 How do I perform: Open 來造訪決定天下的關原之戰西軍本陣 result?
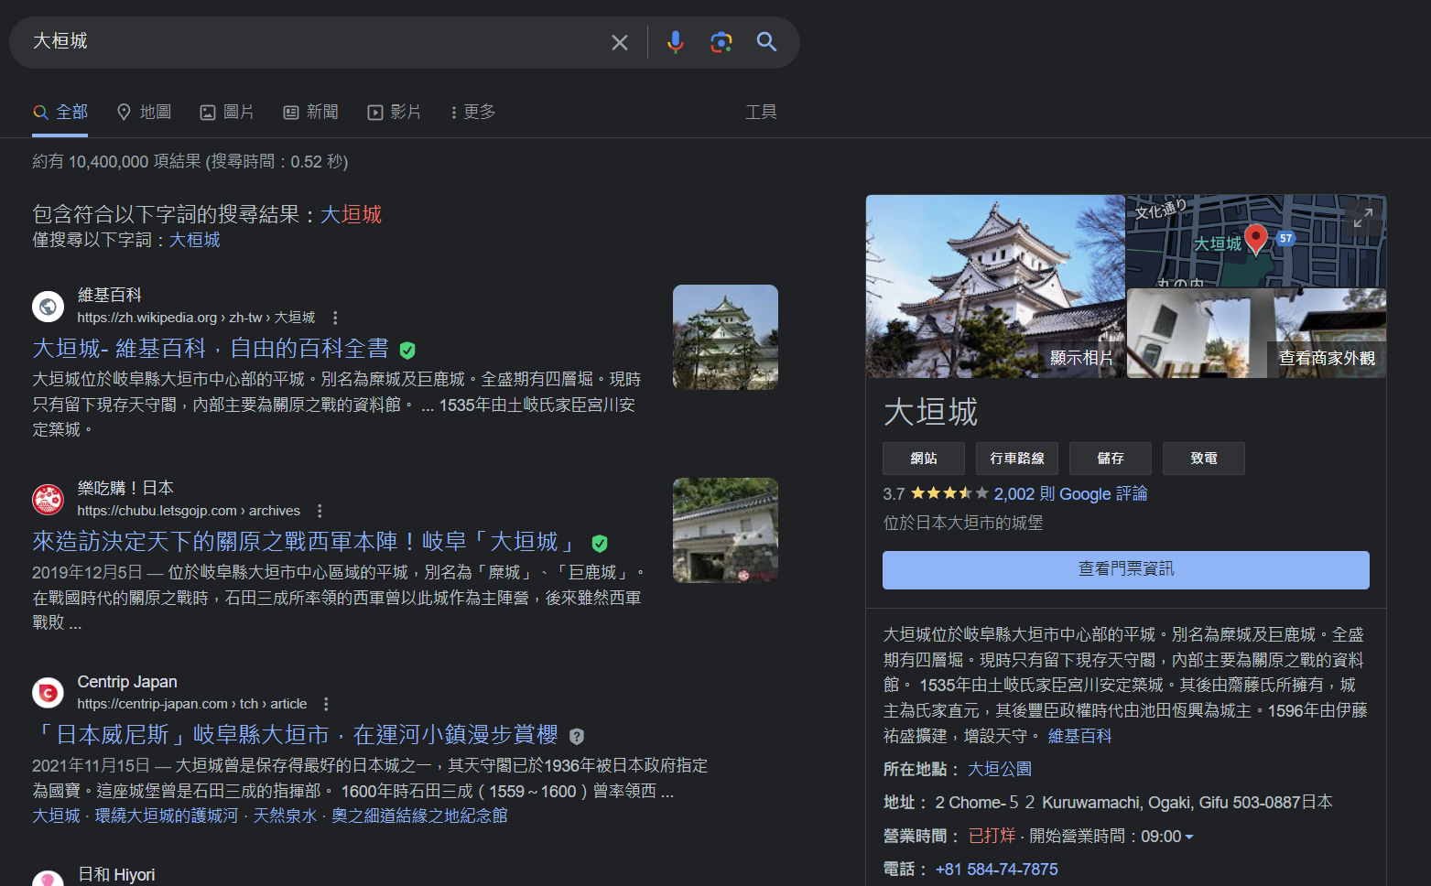tap(307, 542)
